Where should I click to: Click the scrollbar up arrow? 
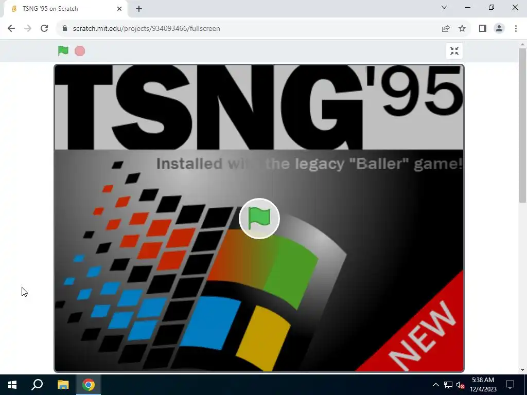coord(522,44)
